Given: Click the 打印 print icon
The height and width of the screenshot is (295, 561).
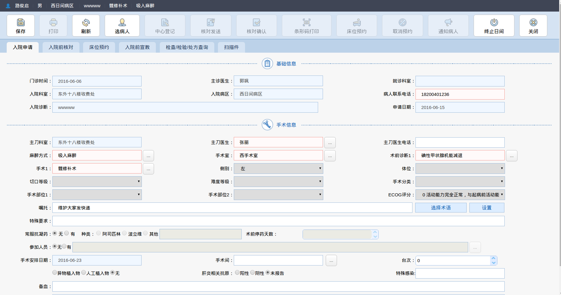Looking at the screenshot, I should point(53,22).
